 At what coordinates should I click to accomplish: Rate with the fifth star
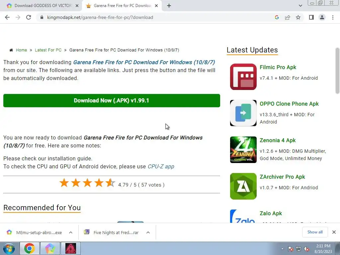tap(110, 183)
